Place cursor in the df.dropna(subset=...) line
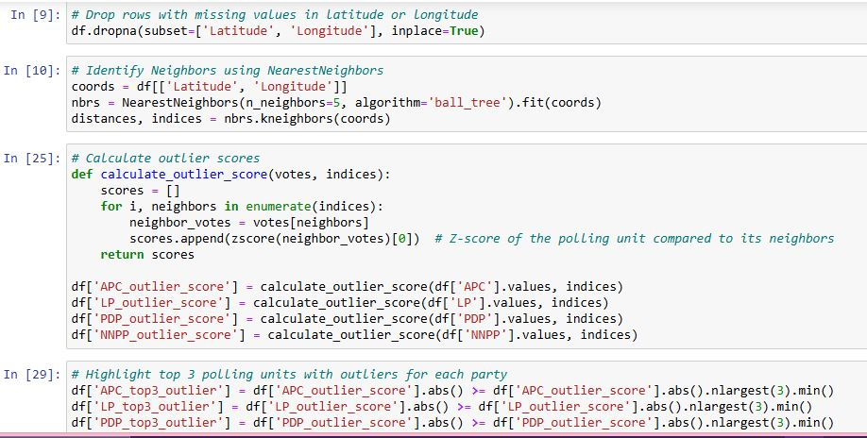Viewport: 867px width, 438px height. coord(278,31)
